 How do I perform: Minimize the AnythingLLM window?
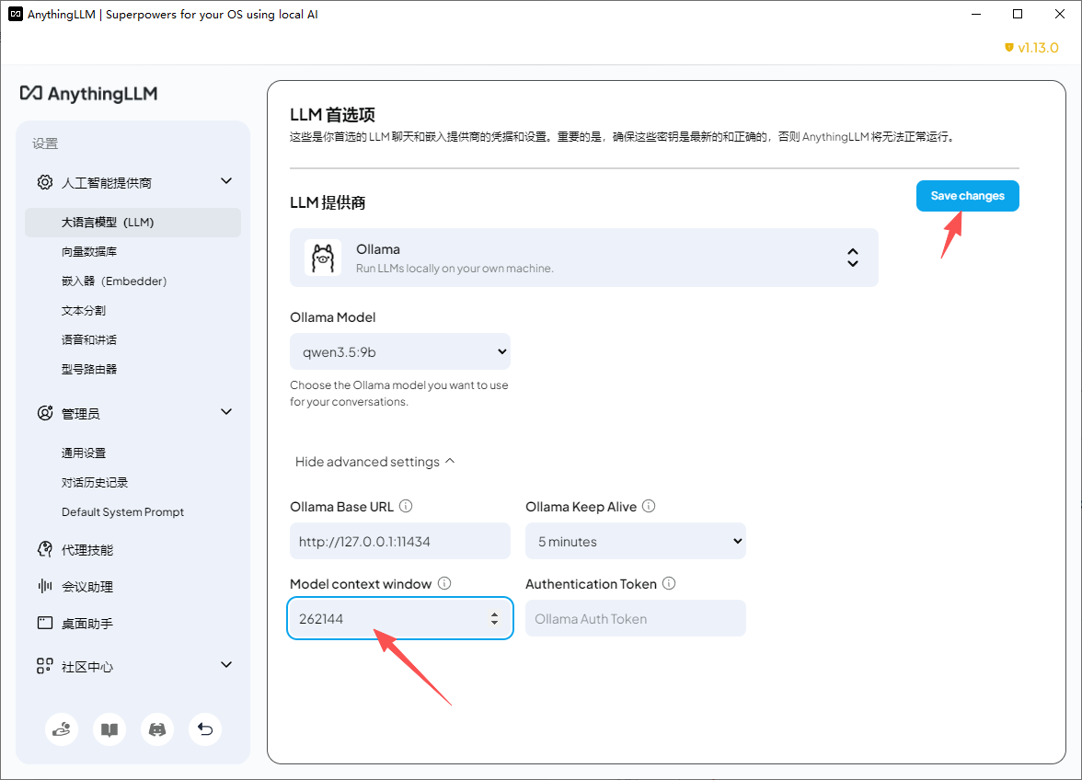[x=975, y=14]
